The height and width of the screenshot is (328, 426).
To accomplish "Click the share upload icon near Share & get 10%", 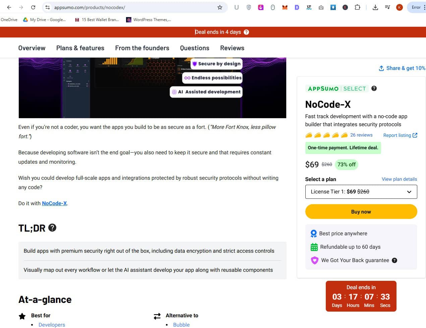I will pos(381,68).
